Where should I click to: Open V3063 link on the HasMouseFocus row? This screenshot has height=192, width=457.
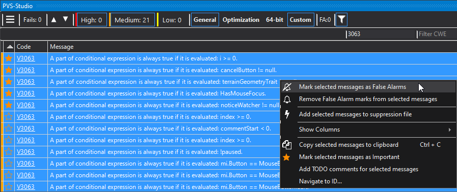click(25, 93)
